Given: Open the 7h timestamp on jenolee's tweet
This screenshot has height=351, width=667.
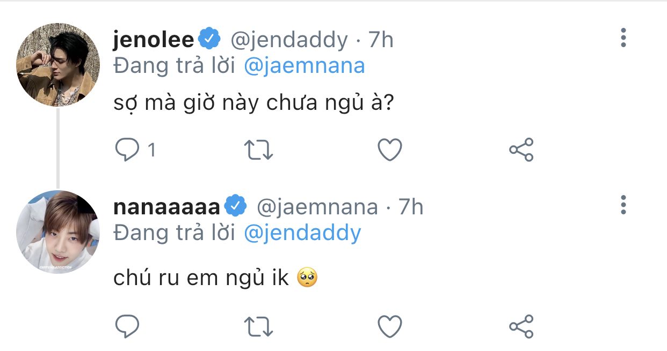Looking at the screenshot, I should point(380,40).
